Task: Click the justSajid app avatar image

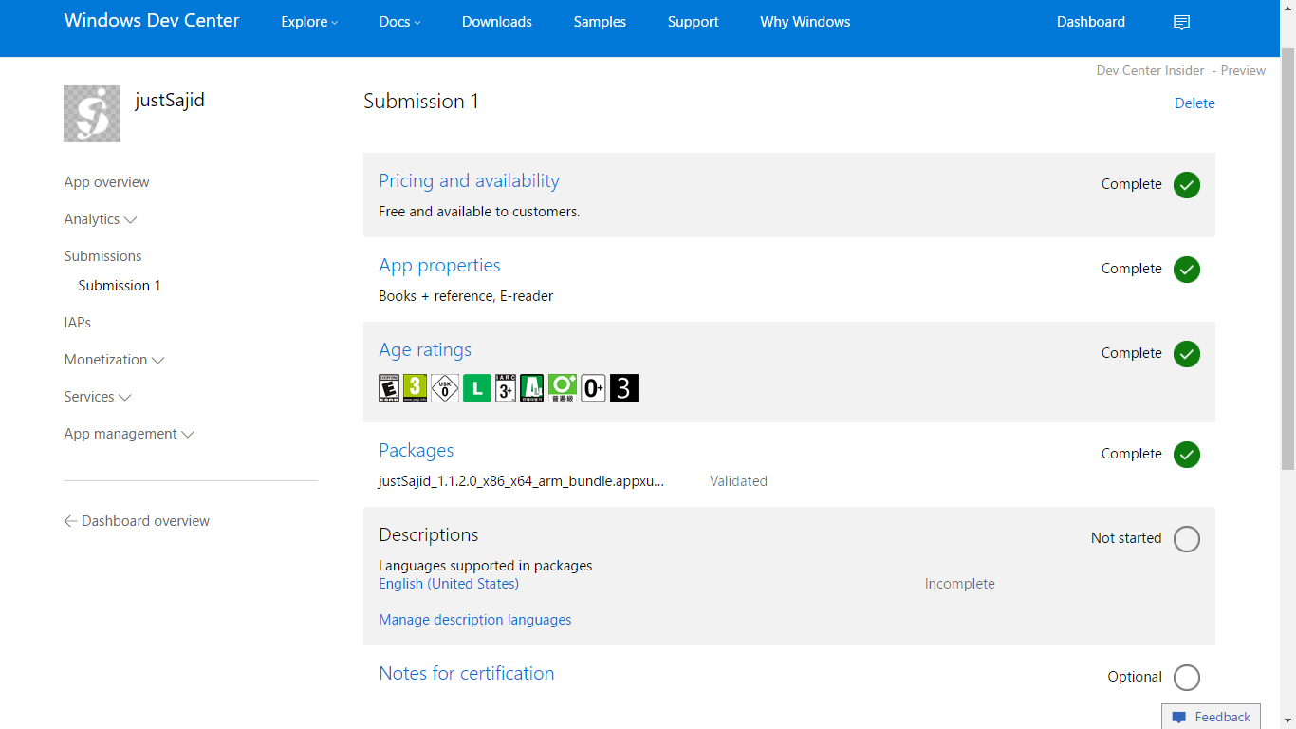Action: pyautogui.click(x=92, y=114)
